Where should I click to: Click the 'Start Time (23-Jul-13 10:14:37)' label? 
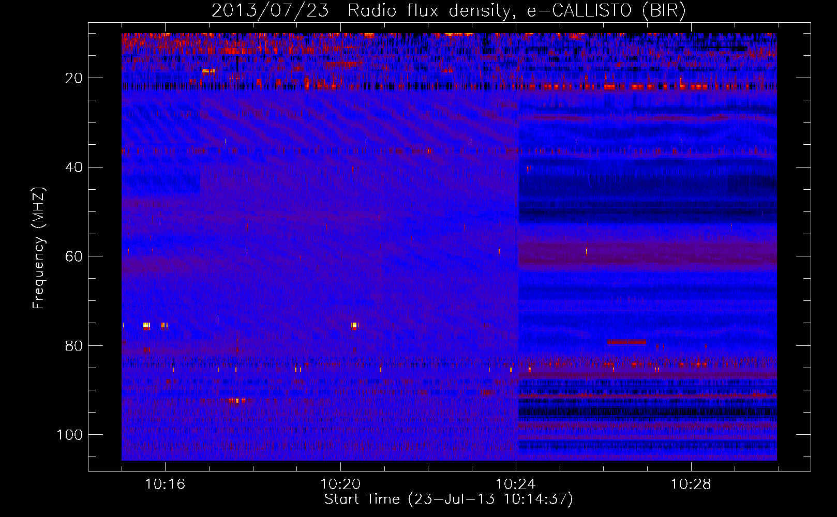[x=449, y=499]
